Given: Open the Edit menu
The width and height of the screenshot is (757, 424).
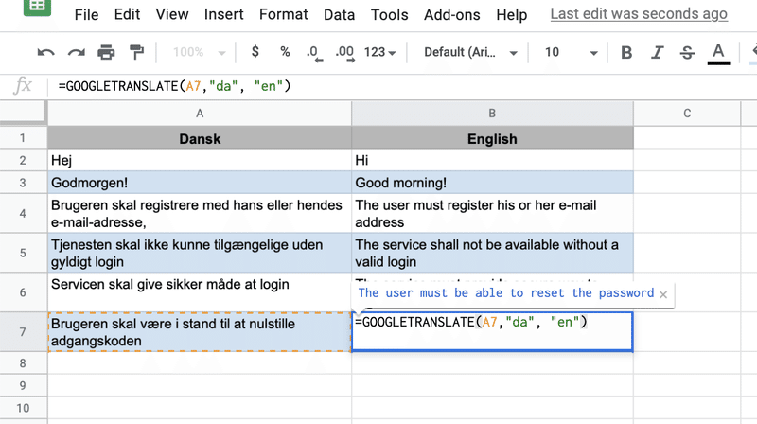Looking at the screenshot, I should 127,14.
